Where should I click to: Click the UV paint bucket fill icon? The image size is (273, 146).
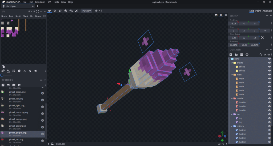[8, 71]
